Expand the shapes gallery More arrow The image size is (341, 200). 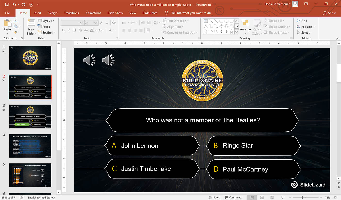(x=237, y=32)
